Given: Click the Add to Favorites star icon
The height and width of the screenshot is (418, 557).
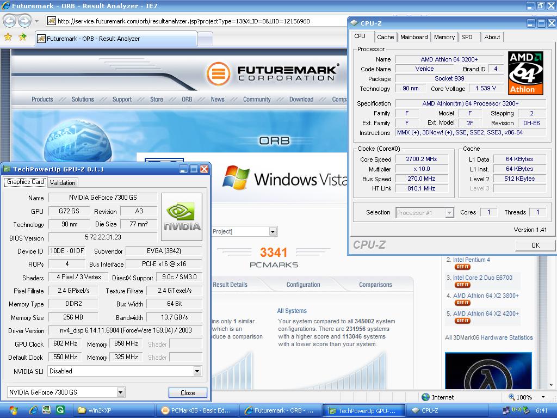Looking at the screenshot, I should coord(23,37).
